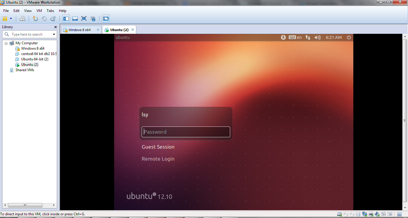Click the Library scrollbar left arrow
The width and height of the screenshot is (408, 218).
[5, 205]
